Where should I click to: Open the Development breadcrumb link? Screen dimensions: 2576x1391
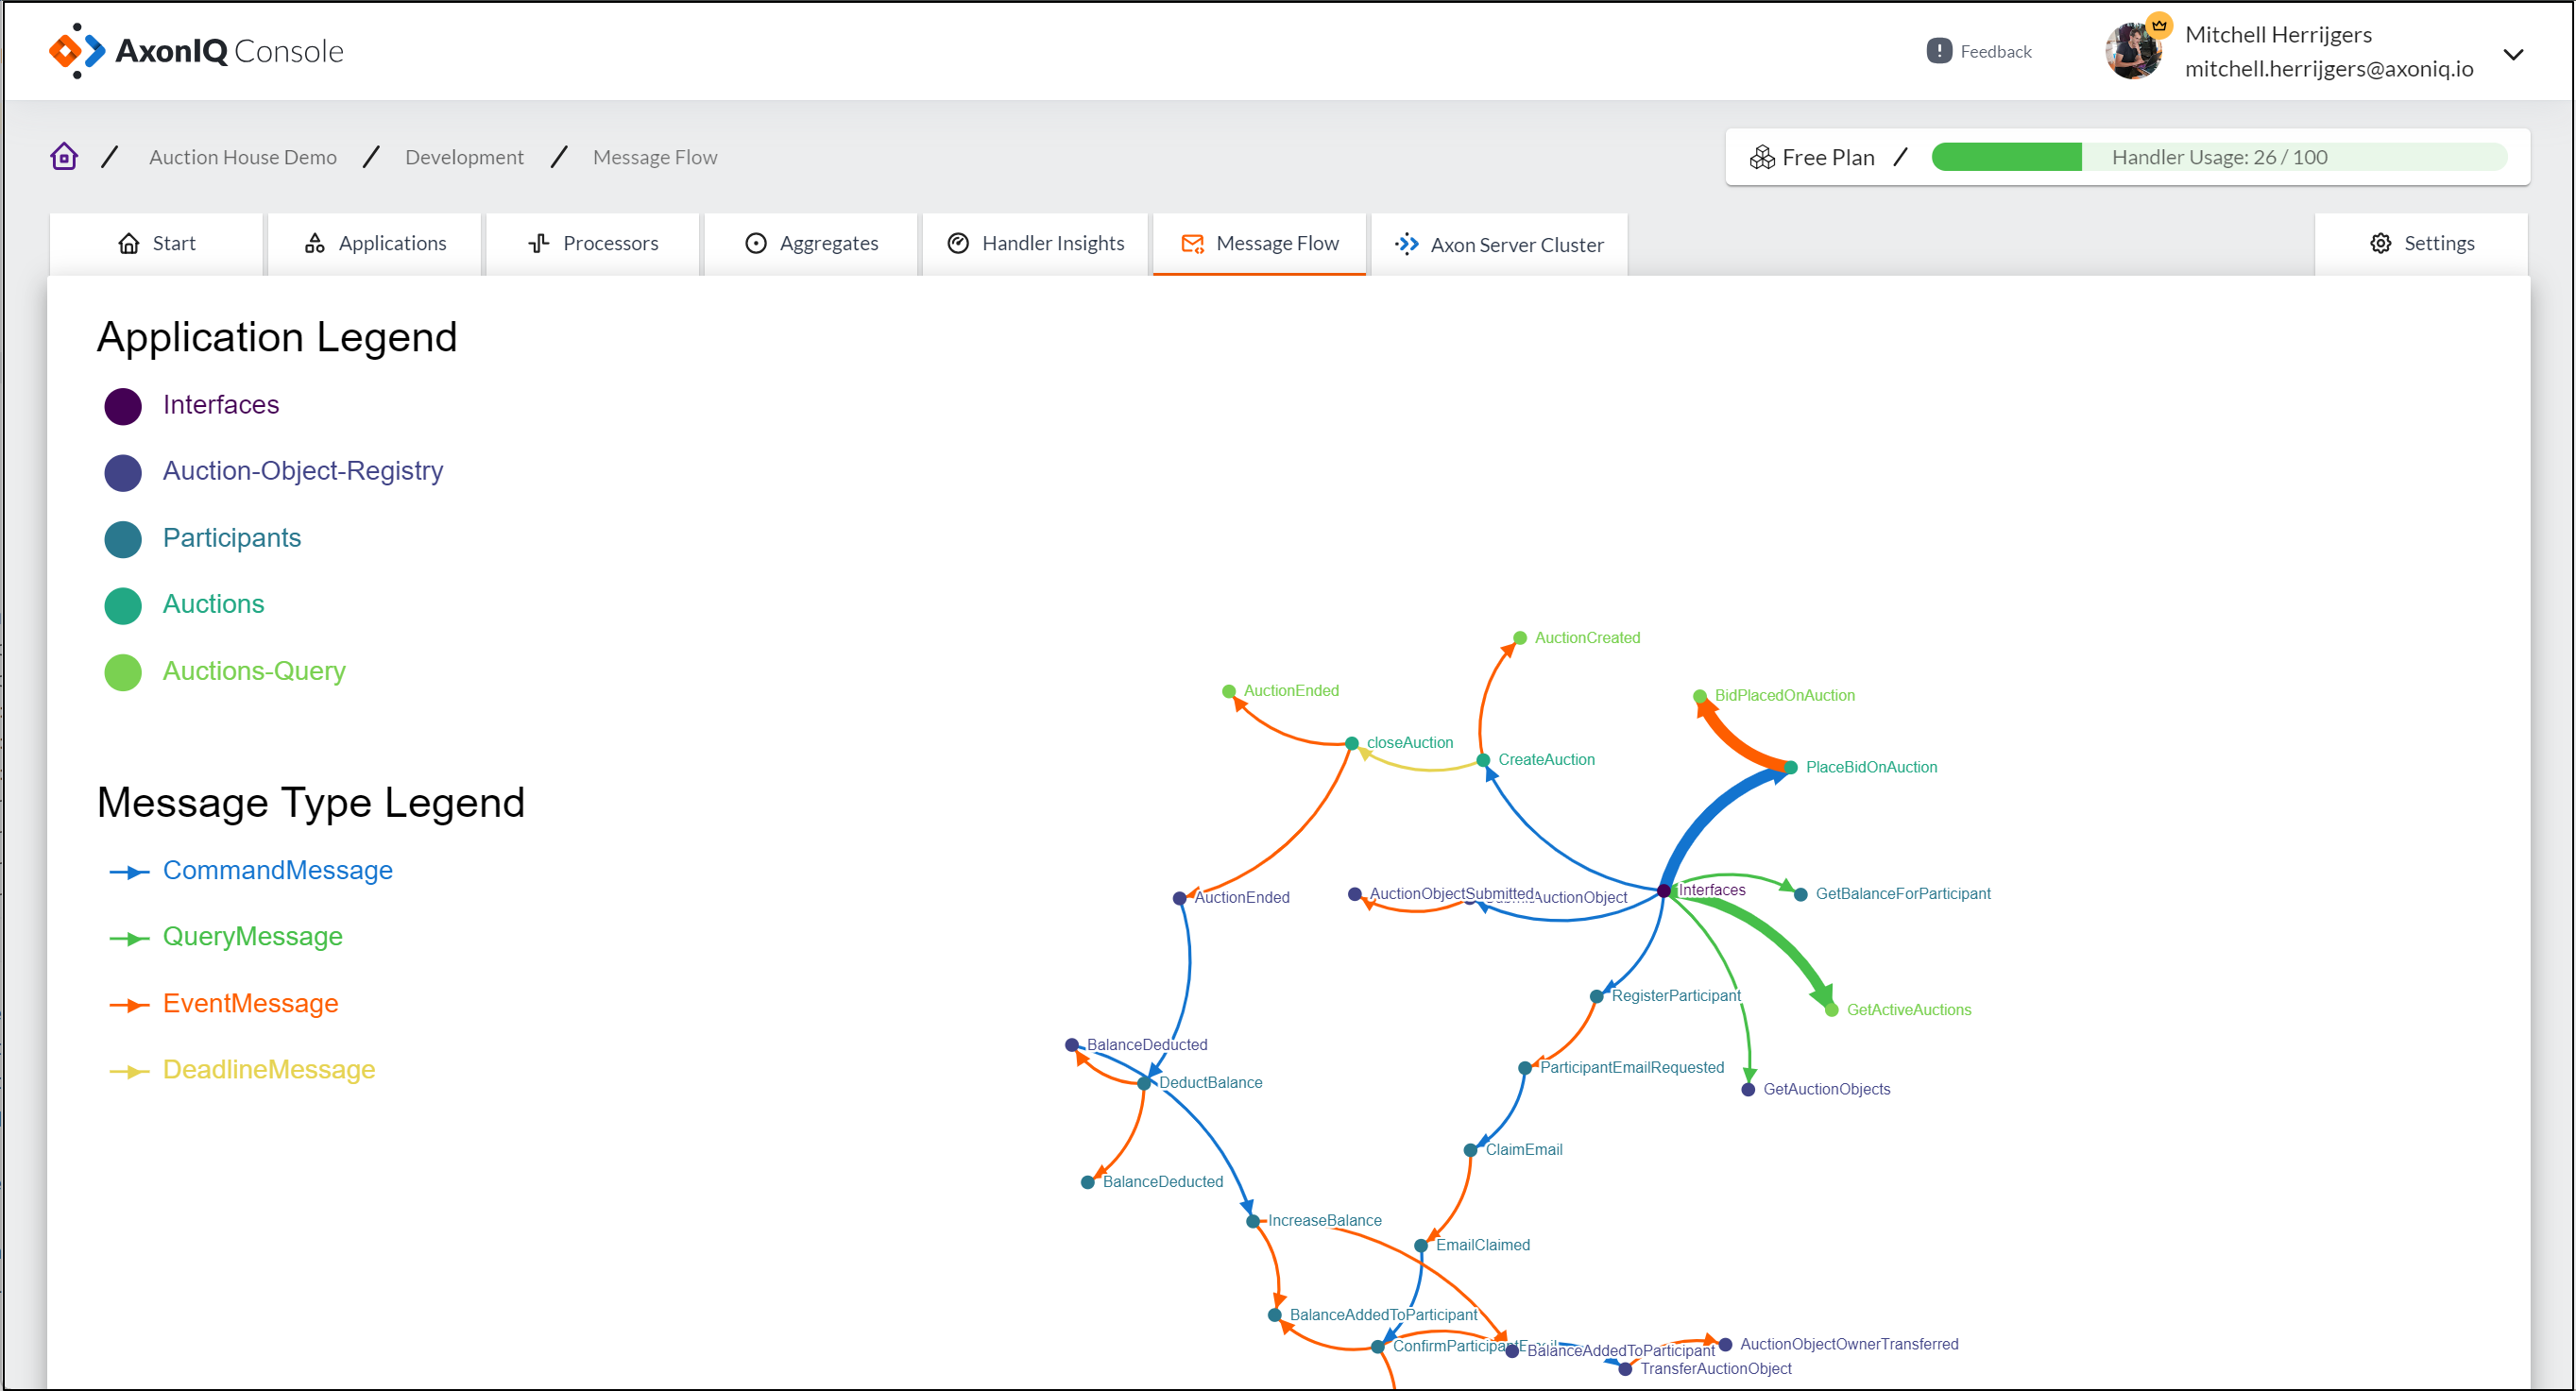click(x=464, y=157)
